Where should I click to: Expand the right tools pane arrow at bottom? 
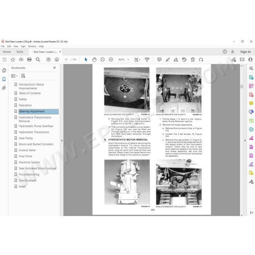click(251, 212)
